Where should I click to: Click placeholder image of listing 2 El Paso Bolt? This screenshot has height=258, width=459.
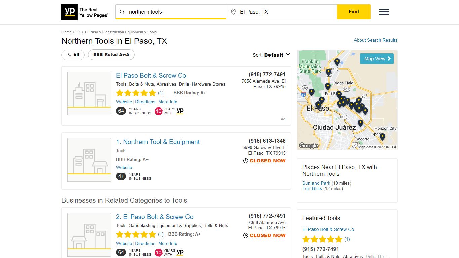[89, 235]
